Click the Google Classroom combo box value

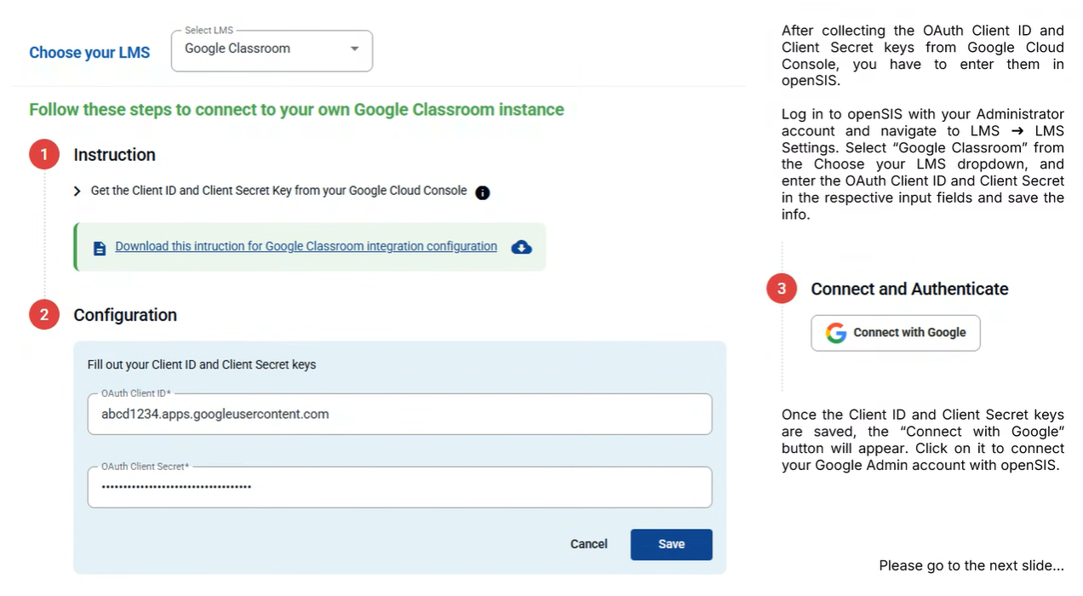click(238, 49)
